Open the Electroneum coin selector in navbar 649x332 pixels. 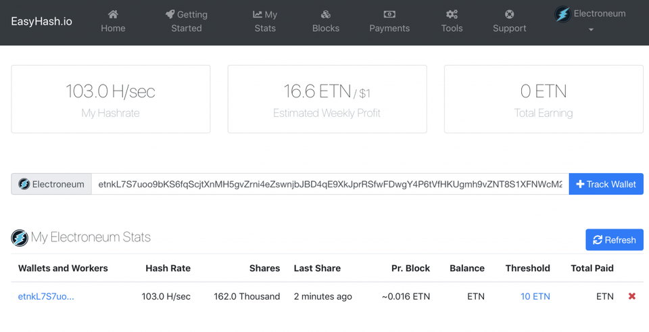590,20
